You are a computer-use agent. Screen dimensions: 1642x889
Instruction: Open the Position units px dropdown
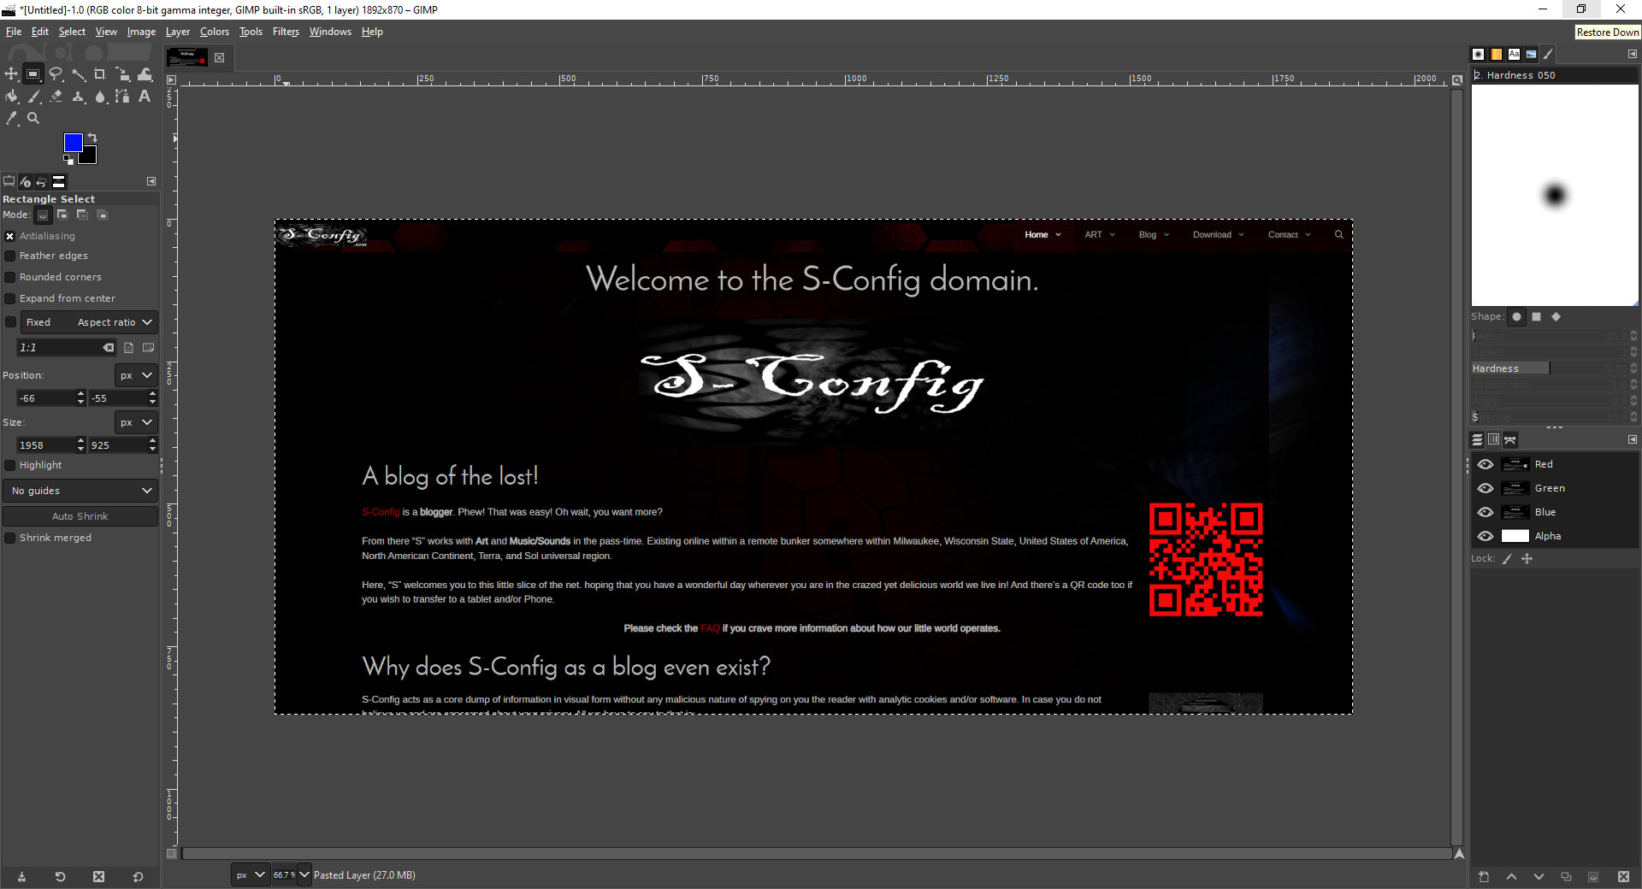[136, 375]
